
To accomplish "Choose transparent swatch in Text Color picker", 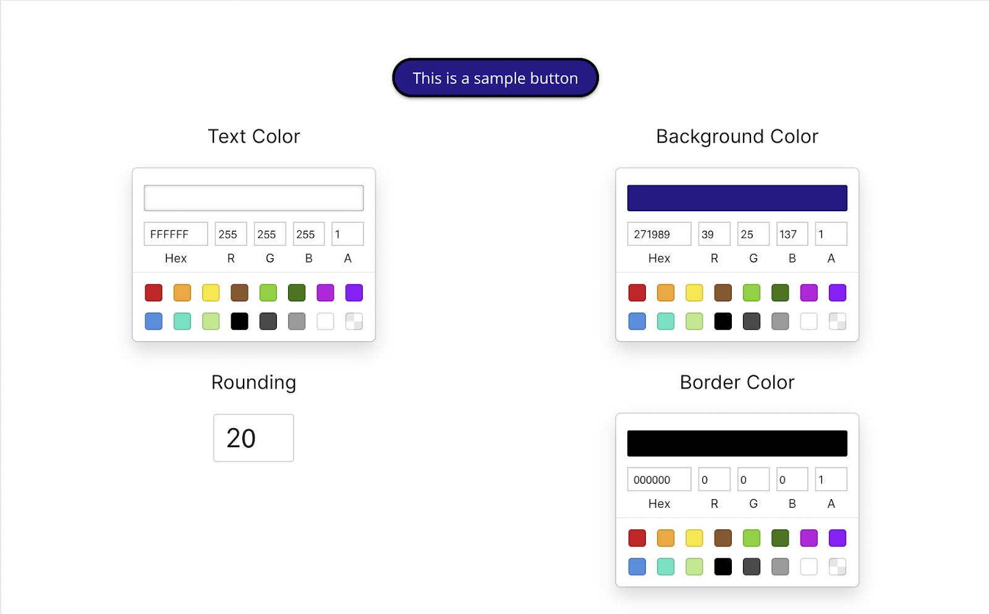I will pos(354,321).
